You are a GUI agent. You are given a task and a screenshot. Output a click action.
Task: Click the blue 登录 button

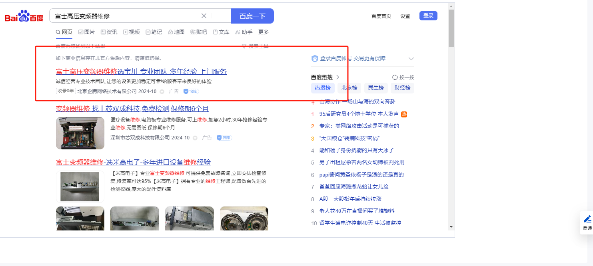click(x=428, y=16)
